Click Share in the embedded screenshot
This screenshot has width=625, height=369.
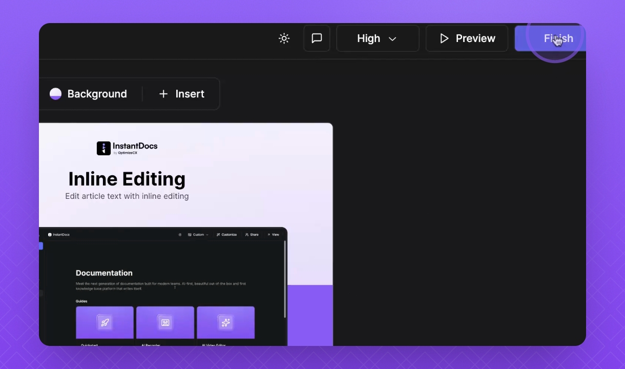tap(252, 235)
